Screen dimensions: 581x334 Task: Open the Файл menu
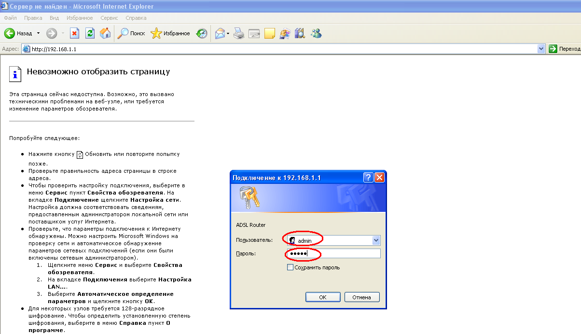(10, 18)
